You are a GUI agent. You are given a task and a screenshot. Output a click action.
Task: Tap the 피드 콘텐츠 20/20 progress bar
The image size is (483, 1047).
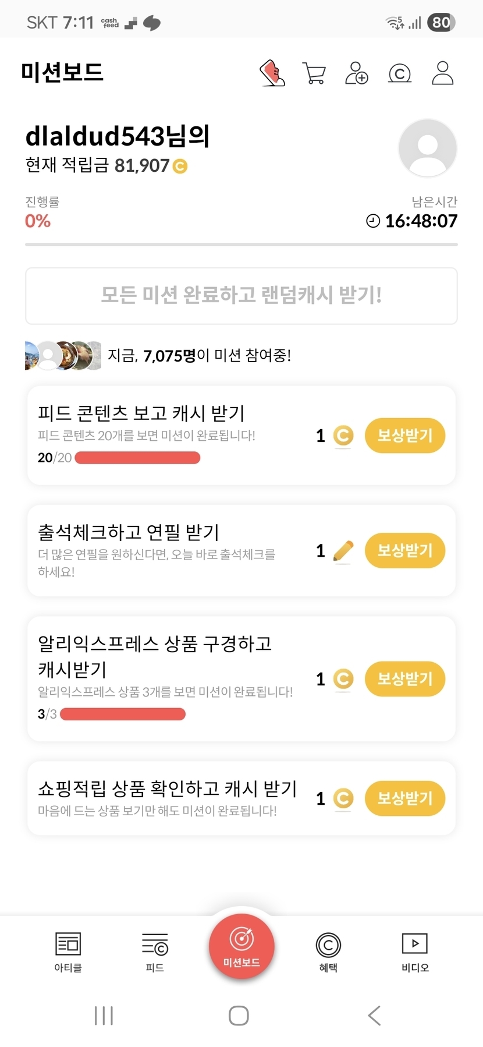tap(137, 458)
